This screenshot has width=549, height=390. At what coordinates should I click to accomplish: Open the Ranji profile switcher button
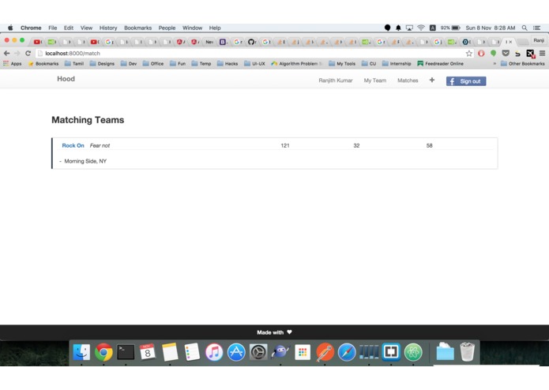click(x=539, y=40)
